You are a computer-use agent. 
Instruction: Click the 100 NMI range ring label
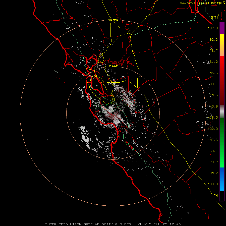pos(113,20)
